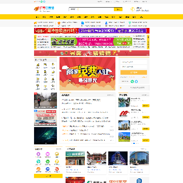The image size is (183, 183).
Task: Open the red logo listing thumbnail
Action: [x=124, y=114]
